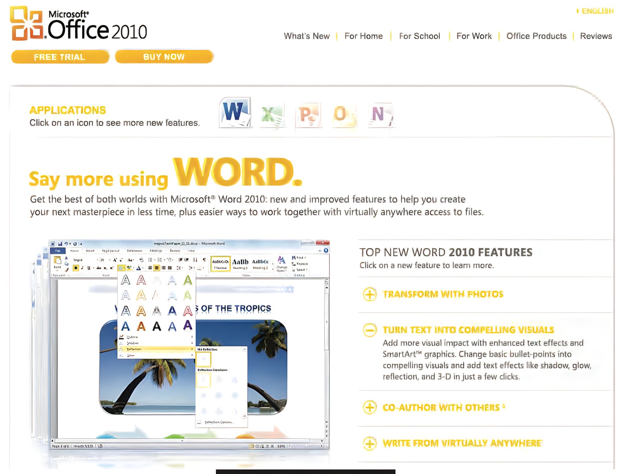Click WRITE FROM VIRTUALLY ANYWHERE heading
625x474 pixels.
(x=463, y=443)
